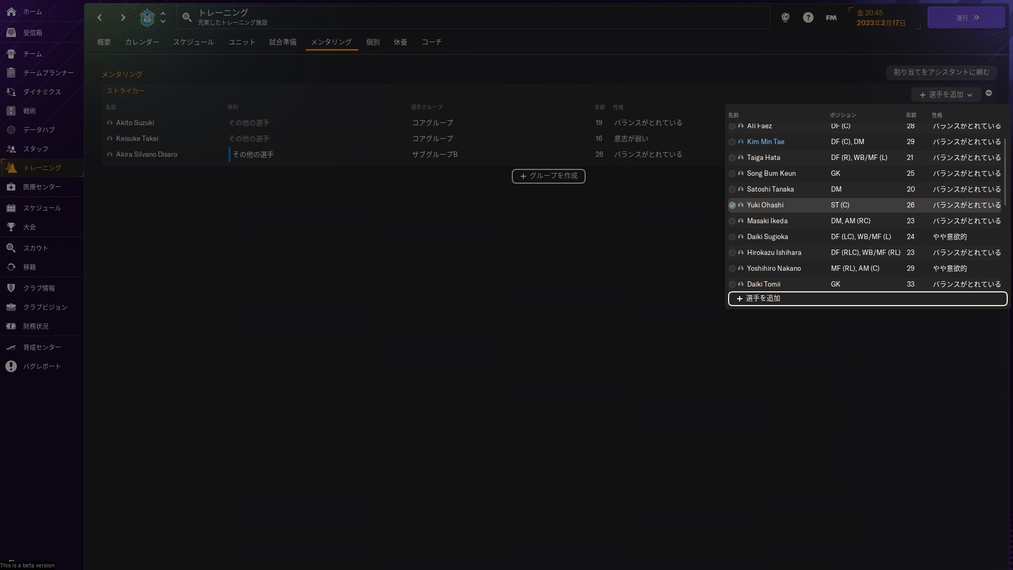The width and height of the screenshot is (1013, 570).
Task: Remove striker mentoring group with minus icon
Action: (989, 93)
